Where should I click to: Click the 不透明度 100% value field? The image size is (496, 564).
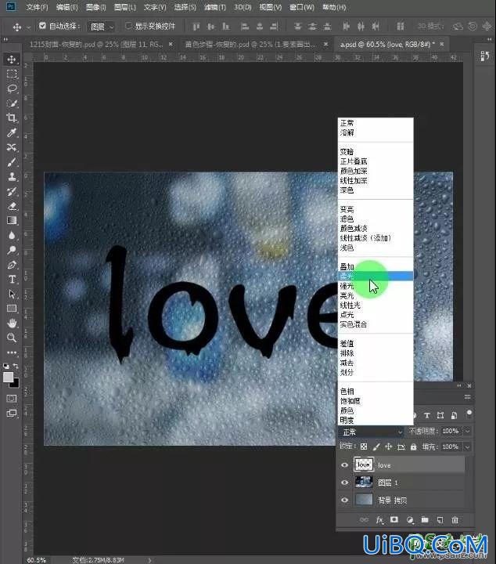click(451, 431)
